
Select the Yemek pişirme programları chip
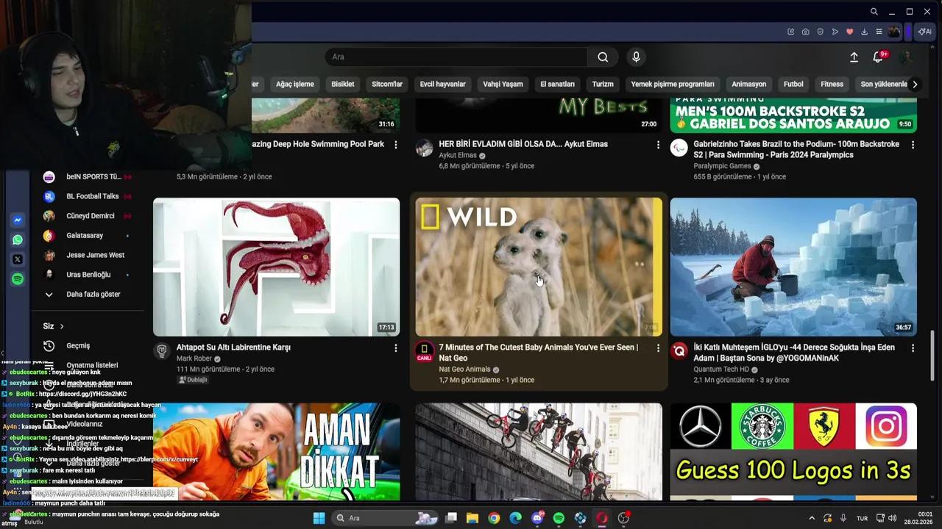tap(673, 84)
